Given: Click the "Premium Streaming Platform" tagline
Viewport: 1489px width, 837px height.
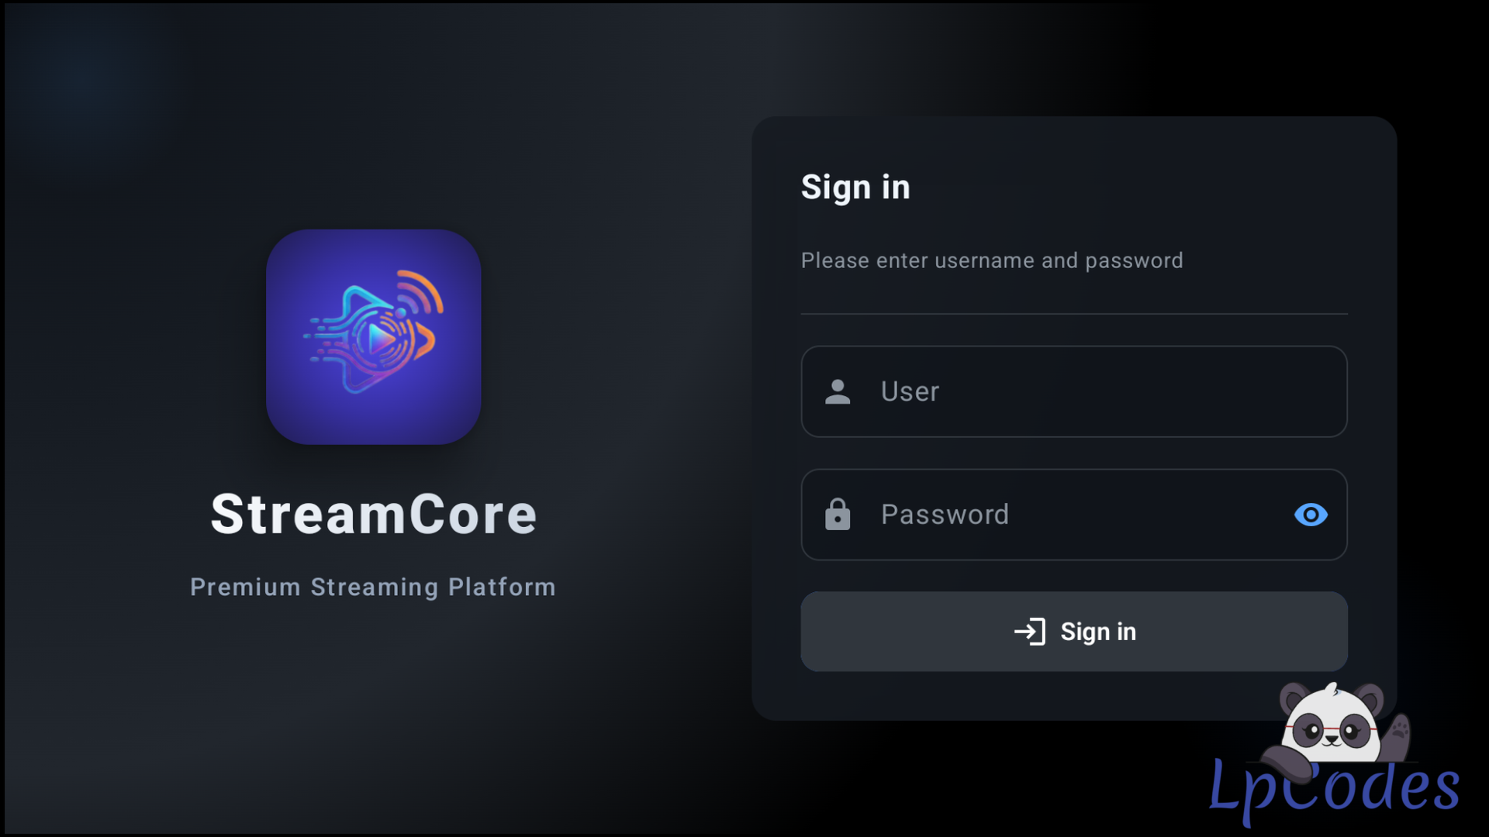Looking at the screenshot, I should (x=373, y=587).
